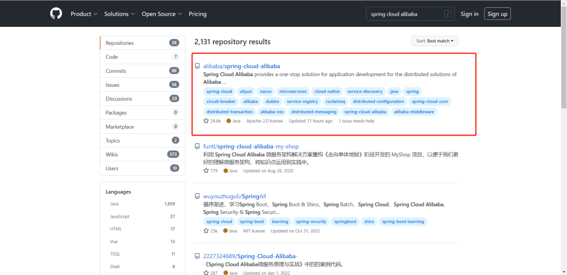Open the Open Source dropdown
567x275 pixels.
[161, 14]
